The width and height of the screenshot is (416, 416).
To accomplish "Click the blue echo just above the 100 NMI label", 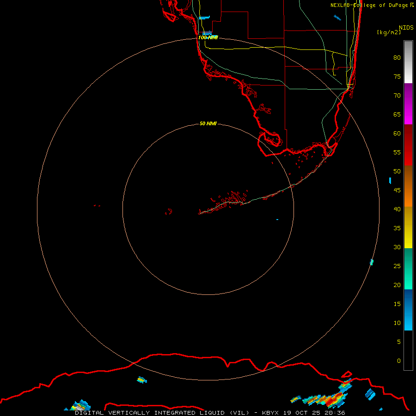I will [x=207, y=33].
